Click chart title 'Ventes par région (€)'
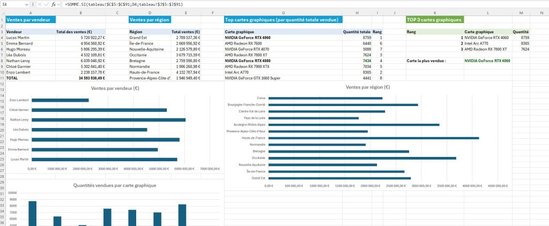The image size is (549, 226). tap(368, 87)
